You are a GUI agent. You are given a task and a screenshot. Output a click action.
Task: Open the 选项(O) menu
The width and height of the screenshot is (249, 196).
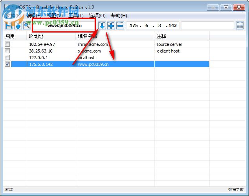coord(97,16)
